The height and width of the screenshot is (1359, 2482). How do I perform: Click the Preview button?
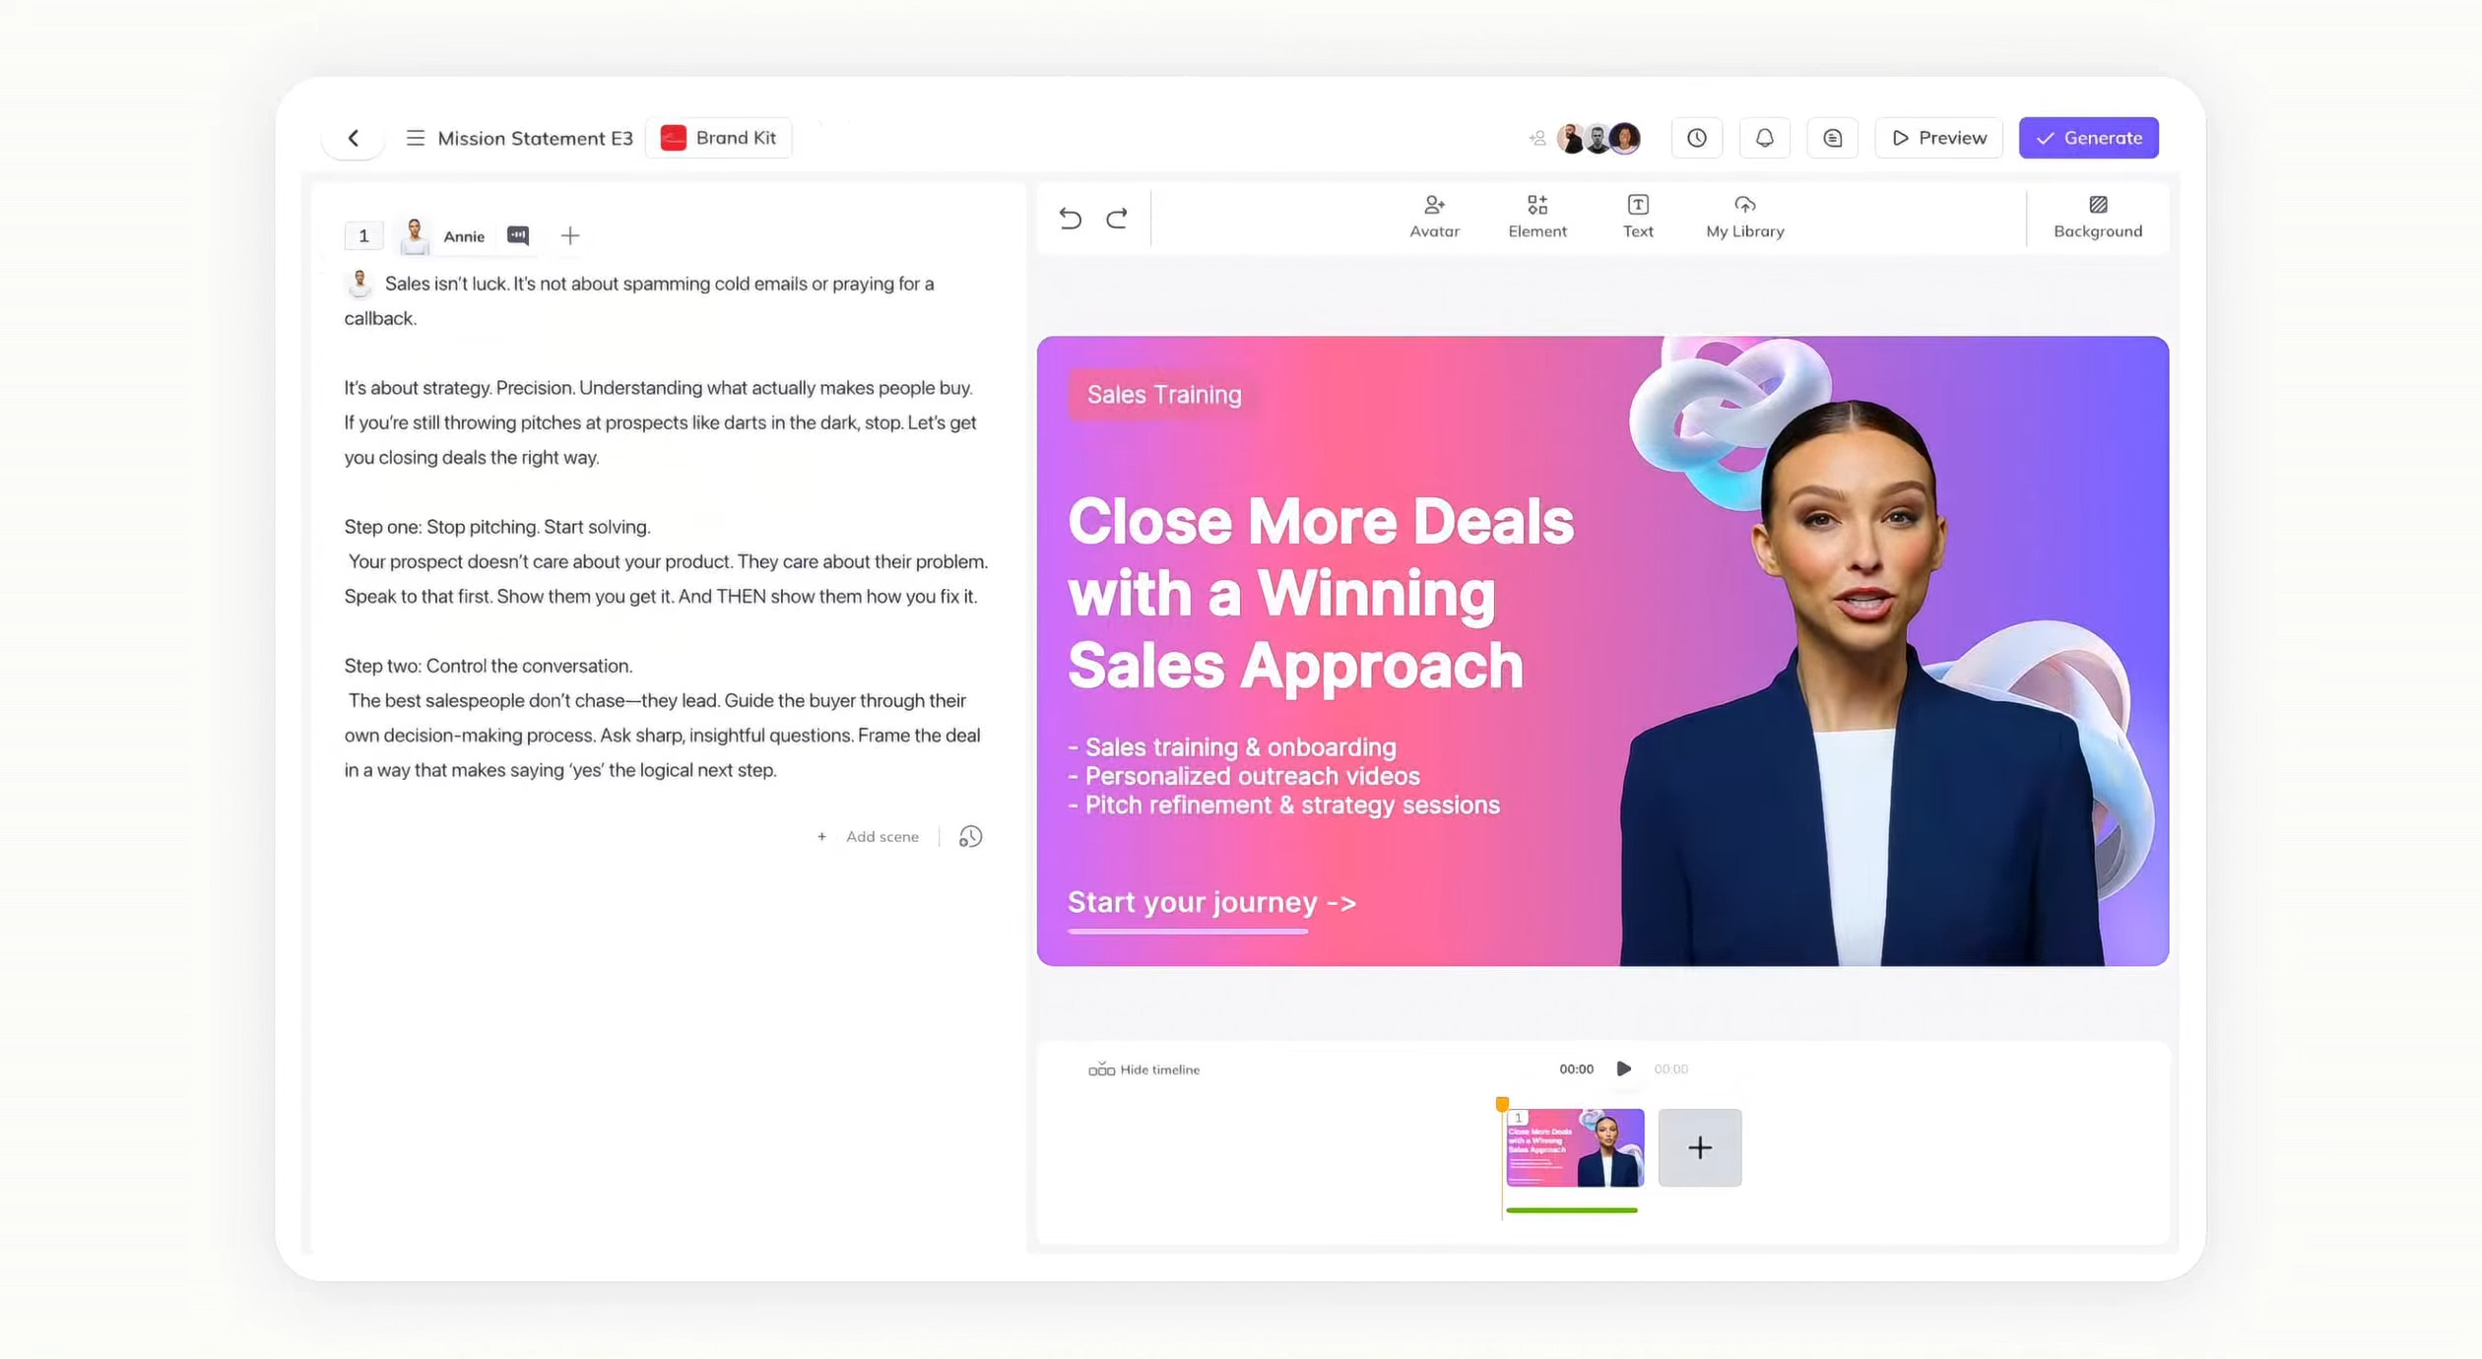(x=1938, y=138)
